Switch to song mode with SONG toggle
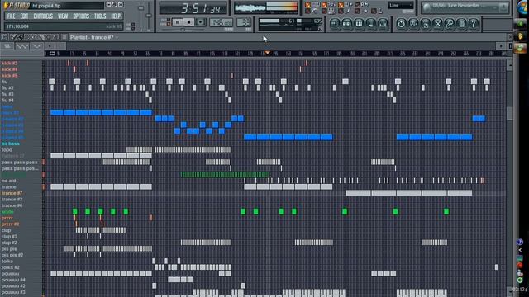 coord(169,24)
